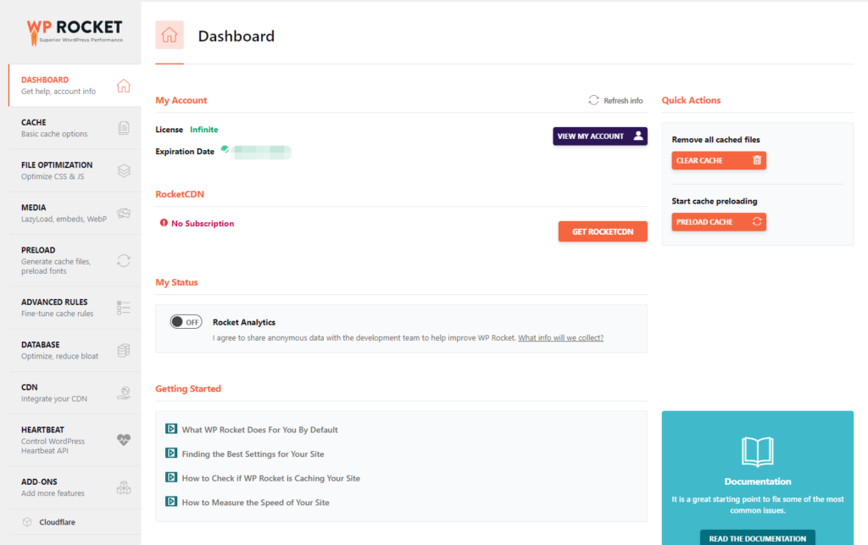Click the Heartbeat heart icon in sidebar
The height and width of the screenshot is (545, 868).
124,440
